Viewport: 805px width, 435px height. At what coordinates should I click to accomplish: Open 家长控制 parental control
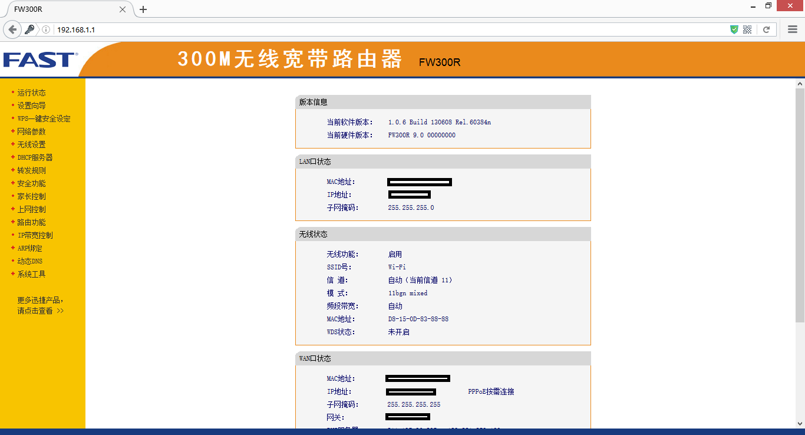31,196
